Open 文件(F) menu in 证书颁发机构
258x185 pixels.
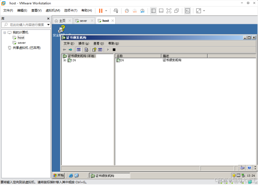click(x=69, y=43)
